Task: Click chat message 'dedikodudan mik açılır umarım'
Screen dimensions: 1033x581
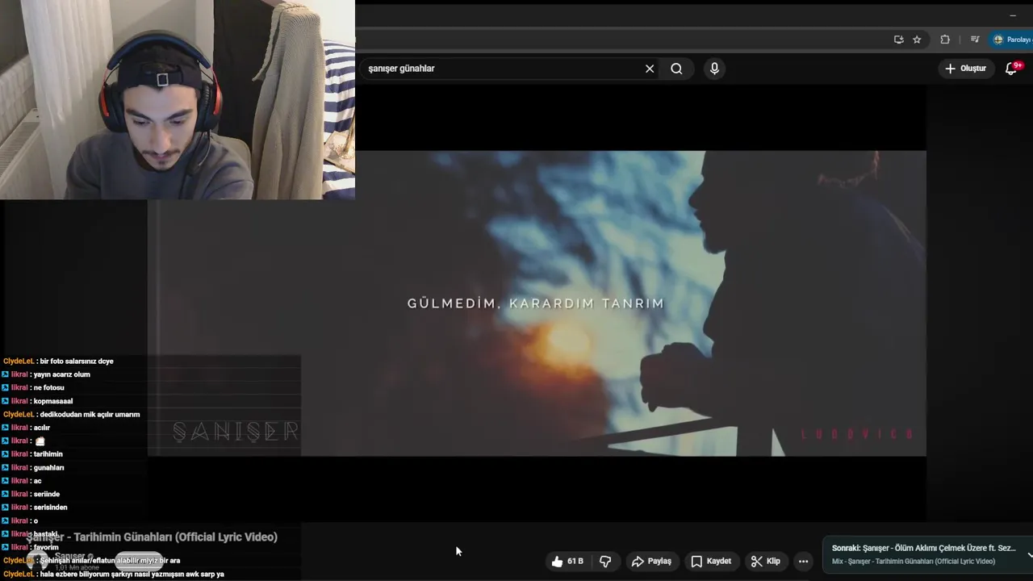Action: 90,414
